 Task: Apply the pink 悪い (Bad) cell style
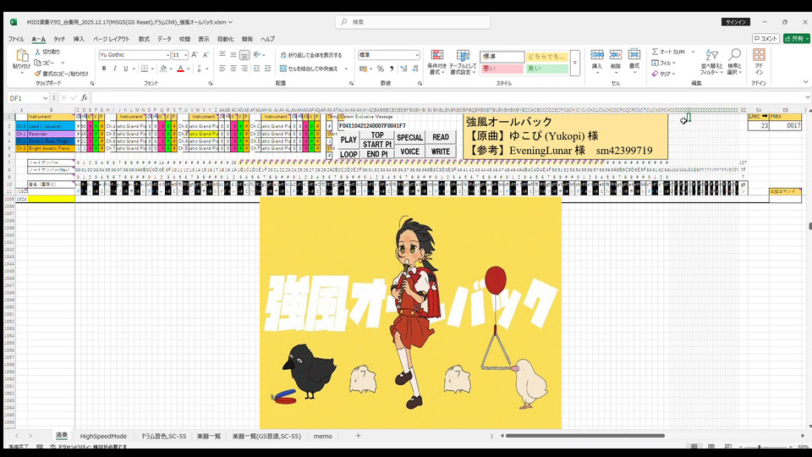[x=502, y=69]
